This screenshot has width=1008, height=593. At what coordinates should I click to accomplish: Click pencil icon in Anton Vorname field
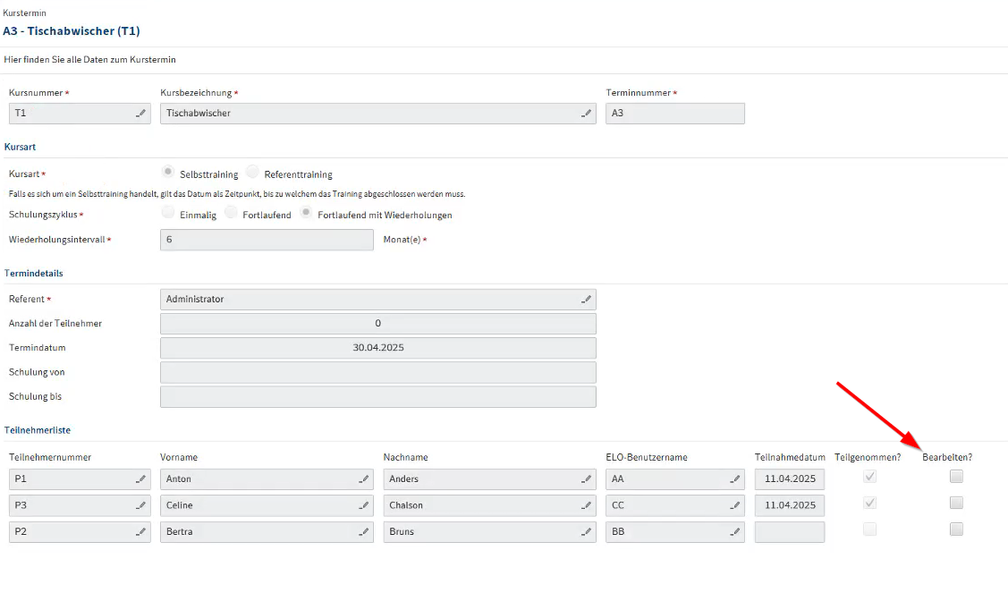363,479
